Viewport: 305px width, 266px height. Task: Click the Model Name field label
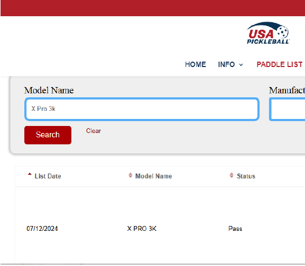(x=49, y=90)
